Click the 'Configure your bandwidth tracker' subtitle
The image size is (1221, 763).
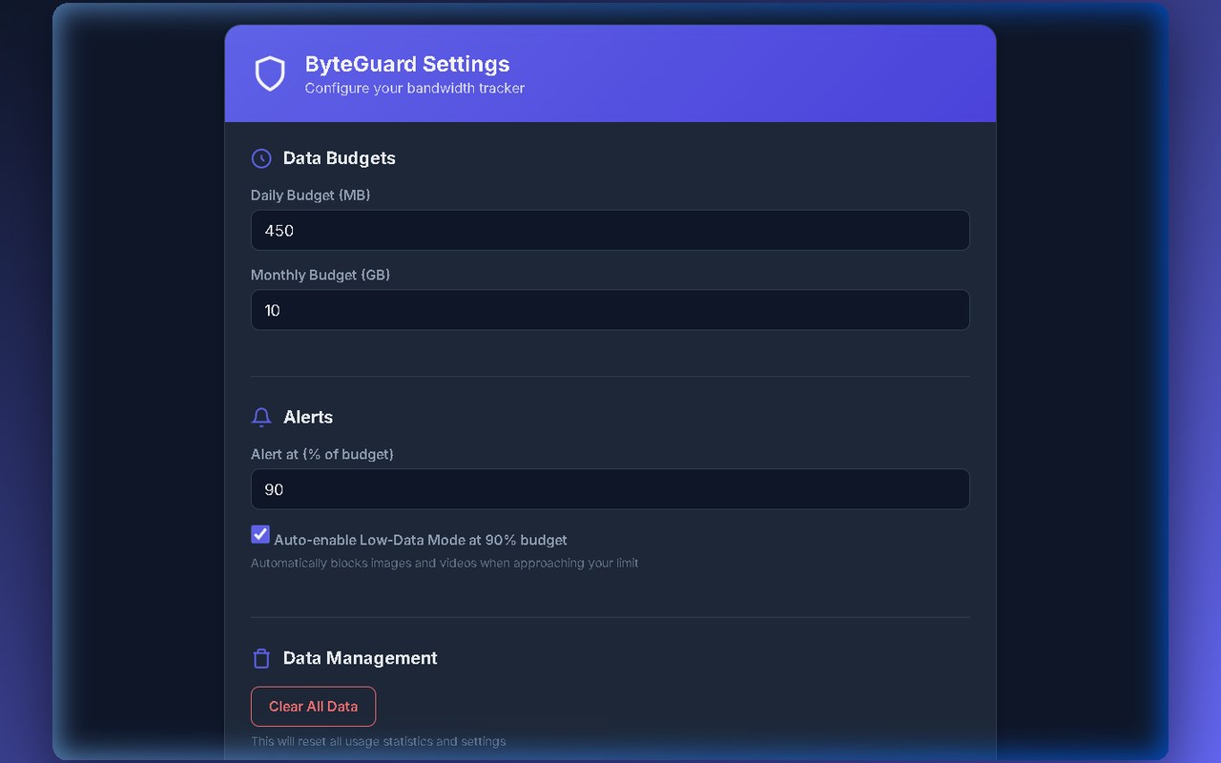(415, 89)
